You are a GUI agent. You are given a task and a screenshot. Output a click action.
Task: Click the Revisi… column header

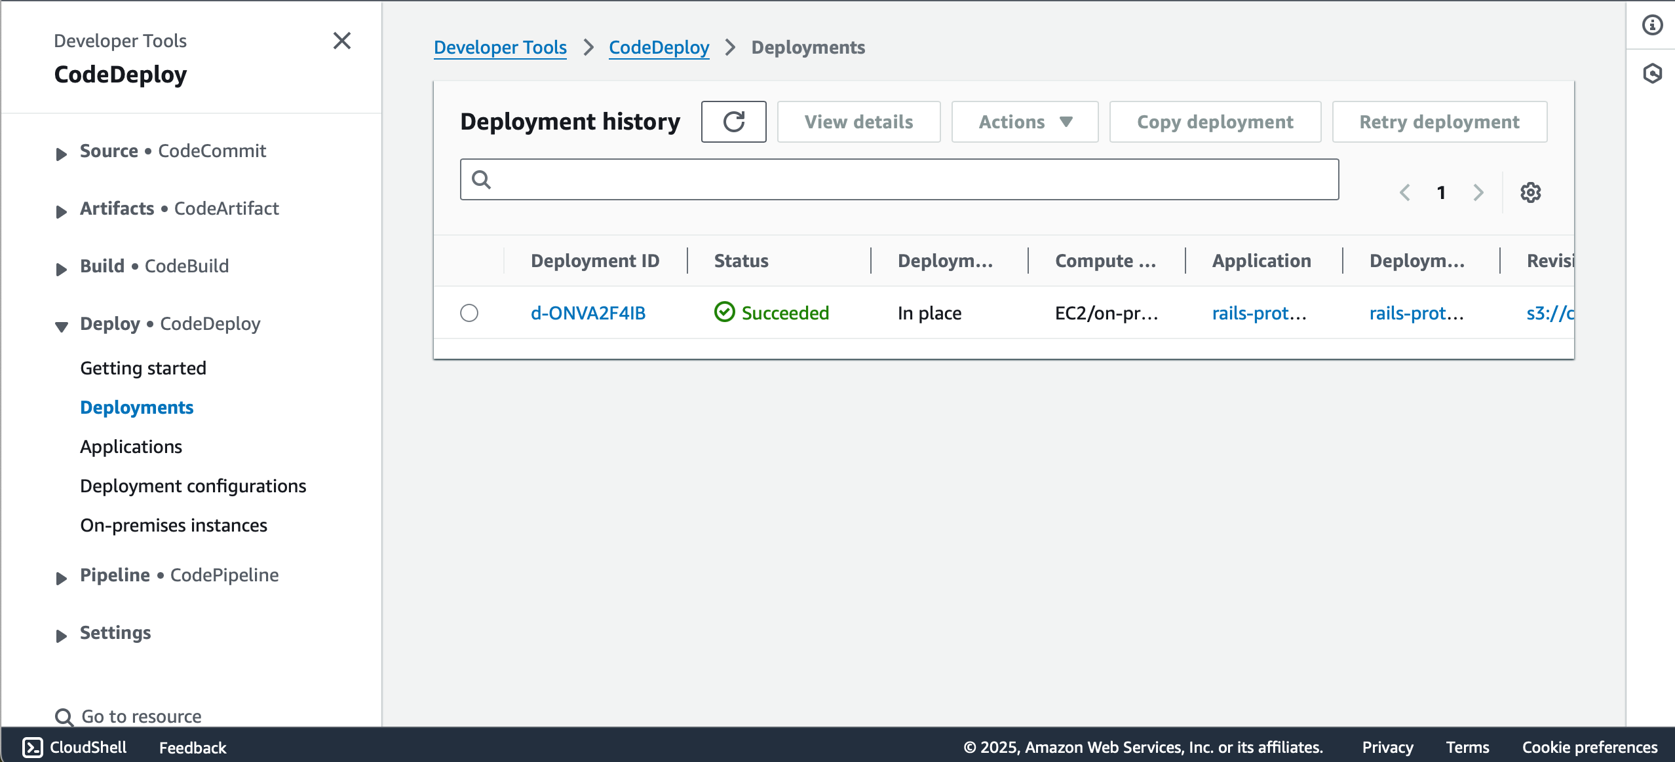pos(1550,261)
